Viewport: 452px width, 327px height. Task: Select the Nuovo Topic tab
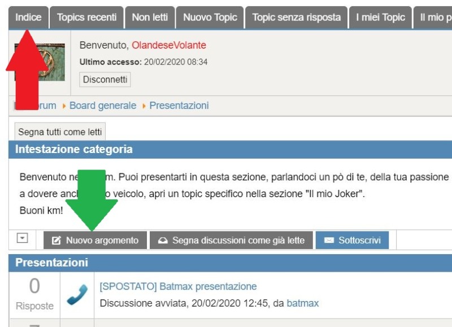[210, 18]
